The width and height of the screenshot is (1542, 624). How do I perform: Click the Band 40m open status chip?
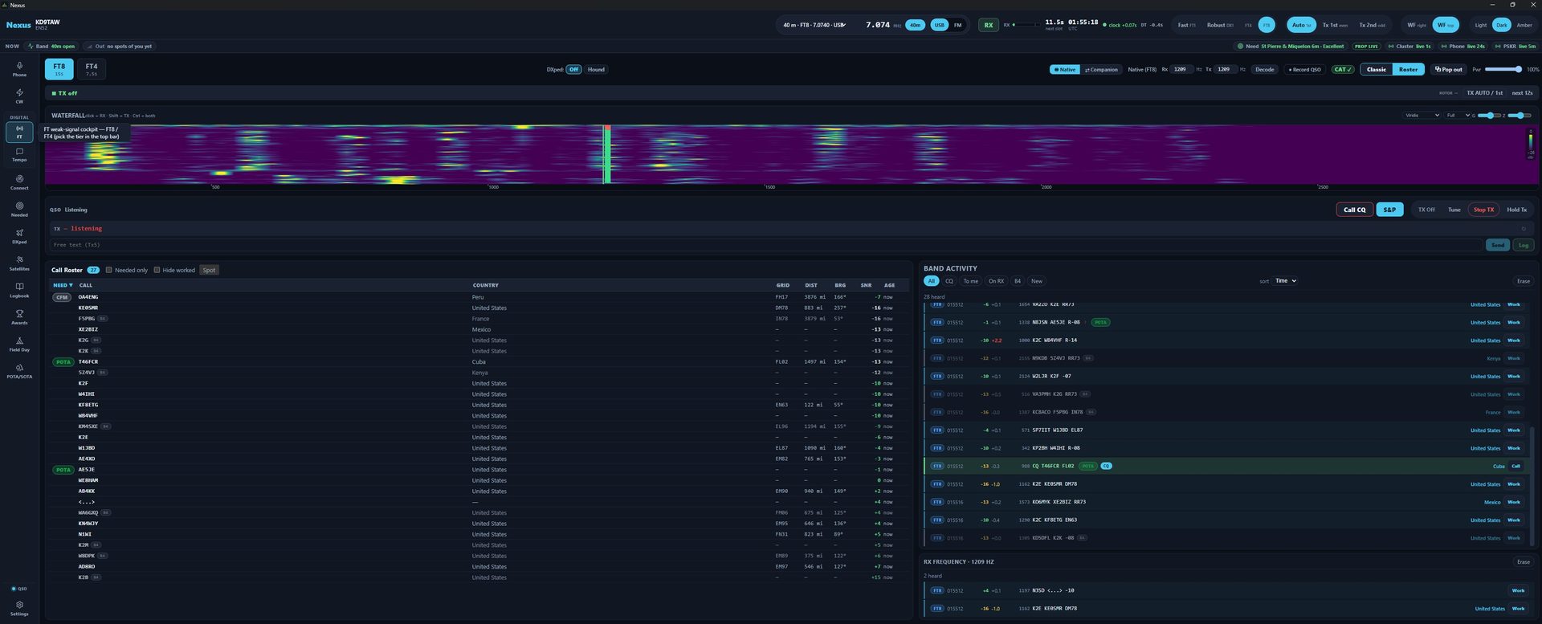click(x=51, y=47)
